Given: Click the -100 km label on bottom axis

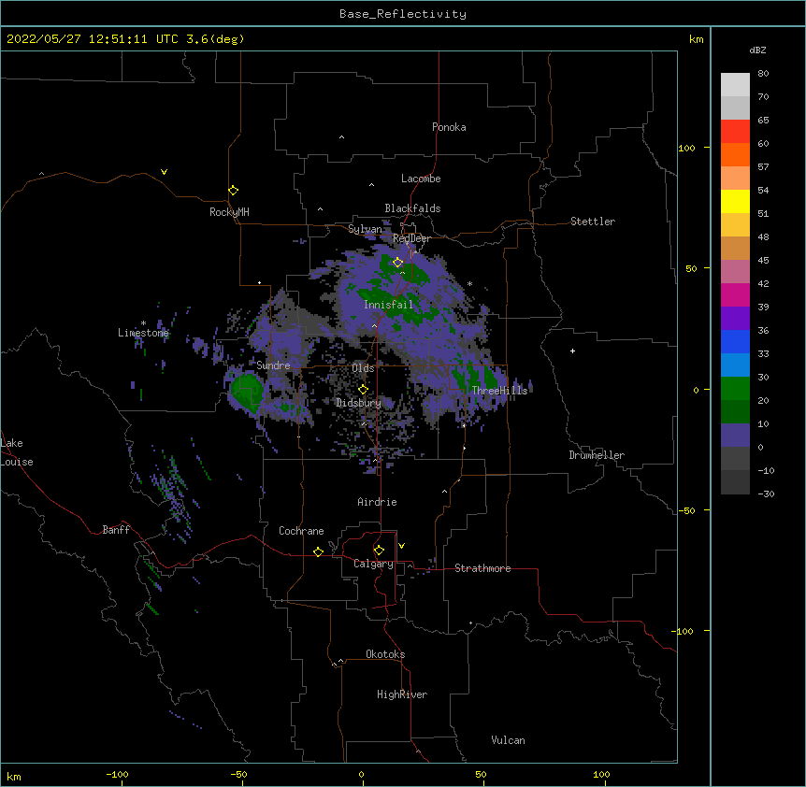Looking at the screenshot, I should coord(117,774).
